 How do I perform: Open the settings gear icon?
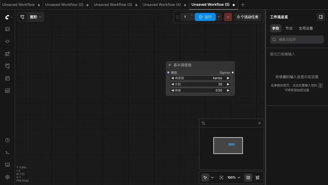(x=7, y=177)
